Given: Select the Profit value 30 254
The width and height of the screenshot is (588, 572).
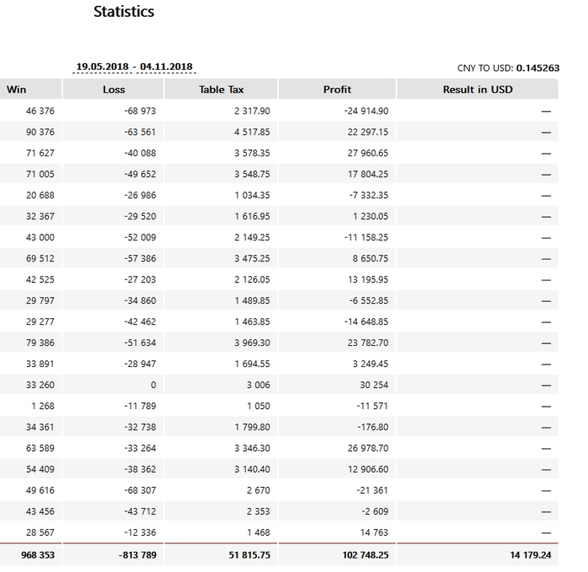Looking at the screenshot, I should tap(374, 385).
